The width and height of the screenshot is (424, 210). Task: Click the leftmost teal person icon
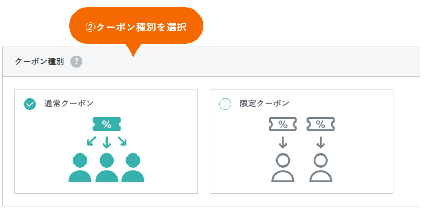(x=80, y=168)
